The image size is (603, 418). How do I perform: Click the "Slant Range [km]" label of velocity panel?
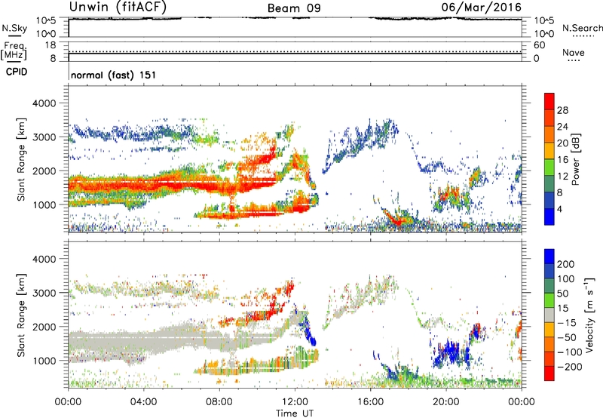tap(21, 315)
